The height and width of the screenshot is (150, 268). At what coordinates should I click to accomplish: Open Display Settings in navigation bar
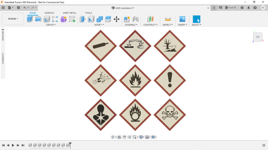pos(141,137)
